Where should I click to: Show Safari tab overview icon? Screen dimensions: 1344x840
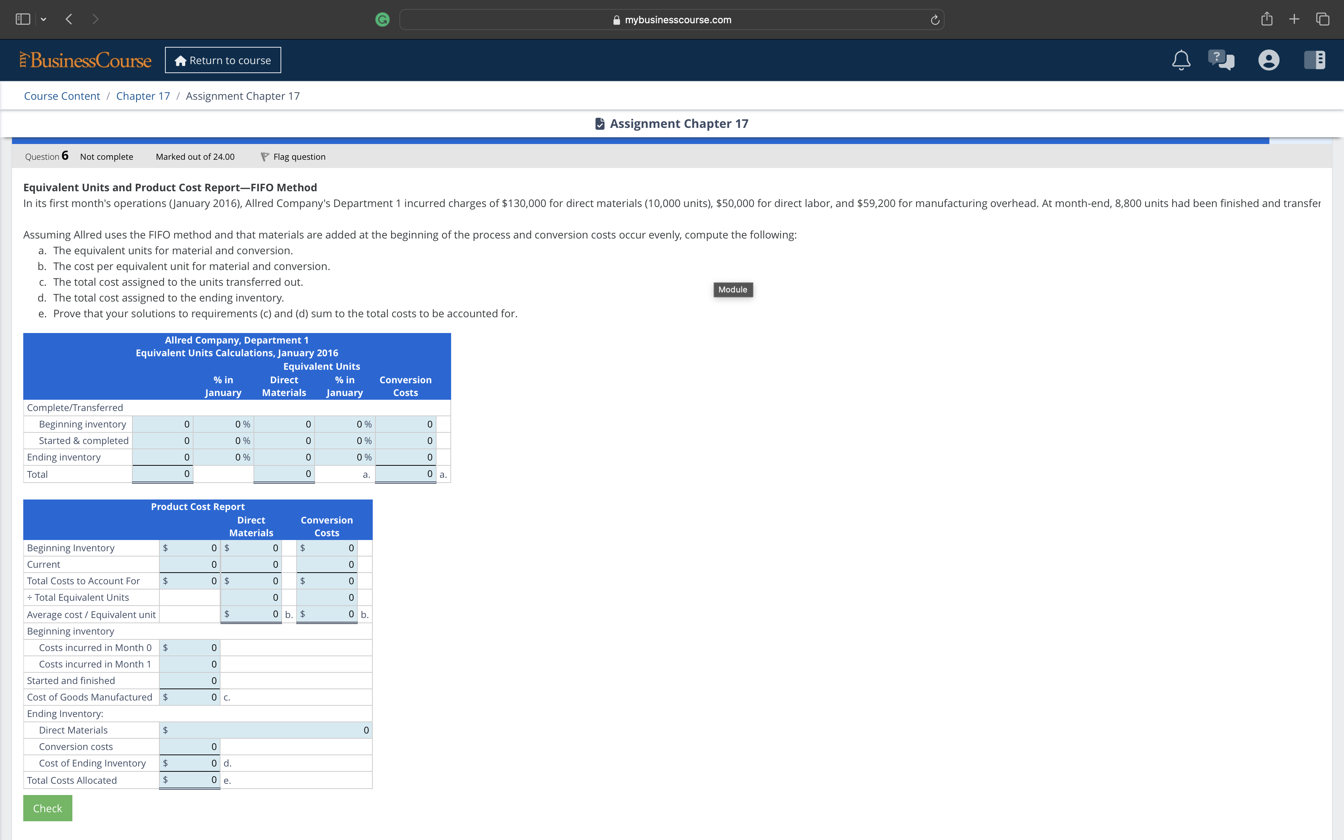point(1323,19)
